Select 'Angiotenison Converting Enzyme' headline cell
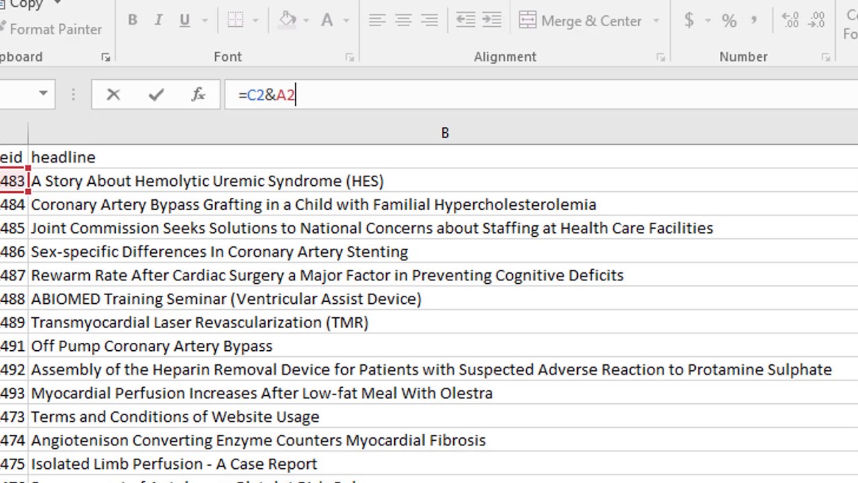 [x=444, y=440]
